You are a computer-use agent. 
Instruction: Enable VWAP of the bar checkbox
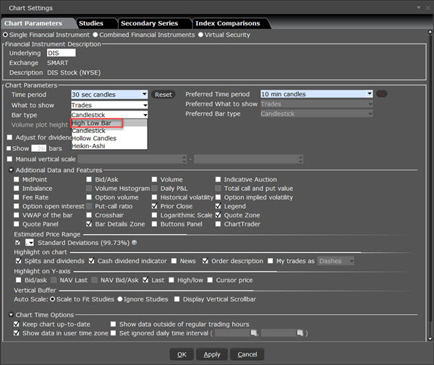point(17,215)
